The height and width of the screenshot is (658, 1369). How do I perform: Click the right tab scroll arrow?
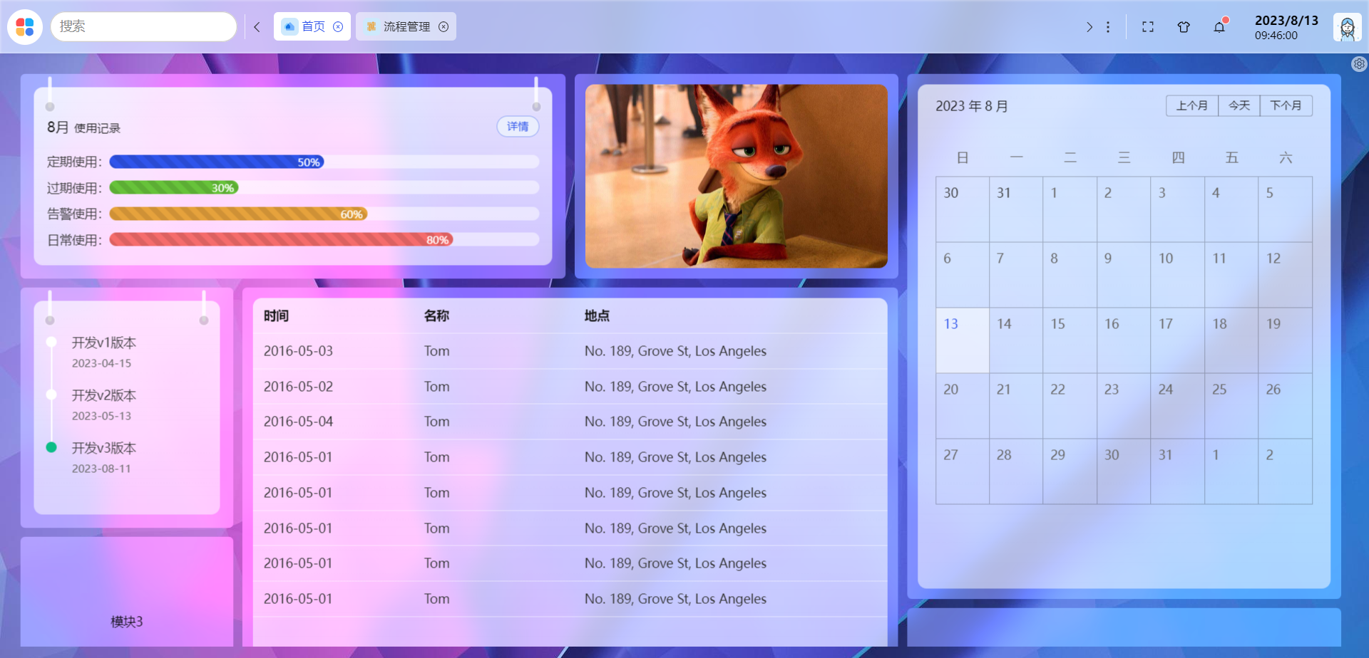pyautogui.click(x=1089, y=27)
